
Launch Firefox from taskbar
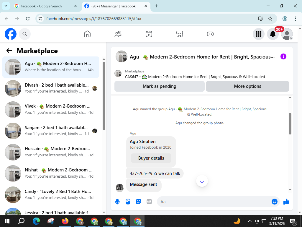click(65, 221)
